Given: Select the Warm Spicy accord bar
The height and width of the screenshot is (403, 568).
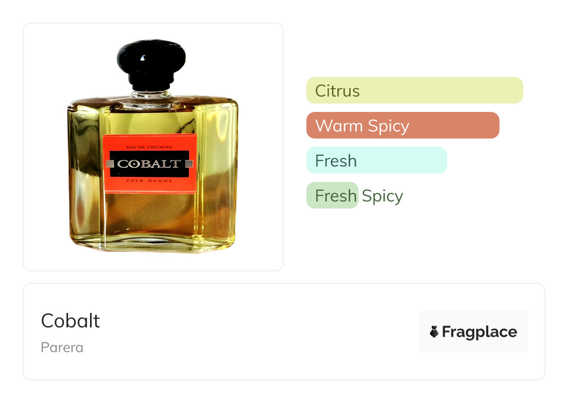Looking at the screenshot, I should click(403, 125).
